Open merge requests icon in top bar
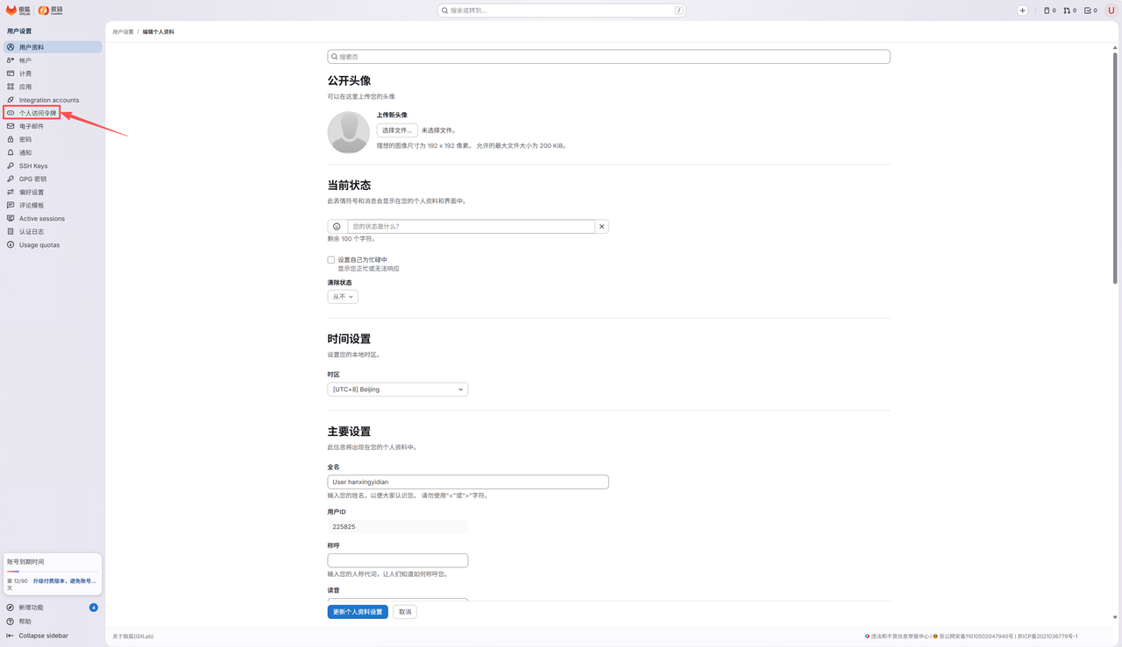 click(1069, 11)
